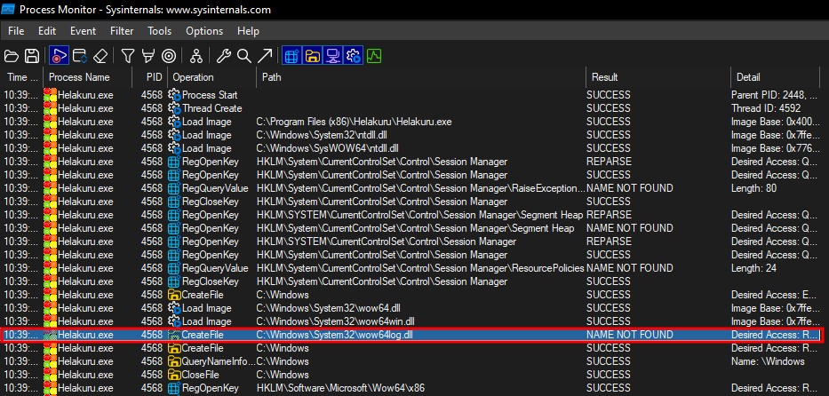Open the Edit menu
This screenshot has width=829, height=396.
47,31
